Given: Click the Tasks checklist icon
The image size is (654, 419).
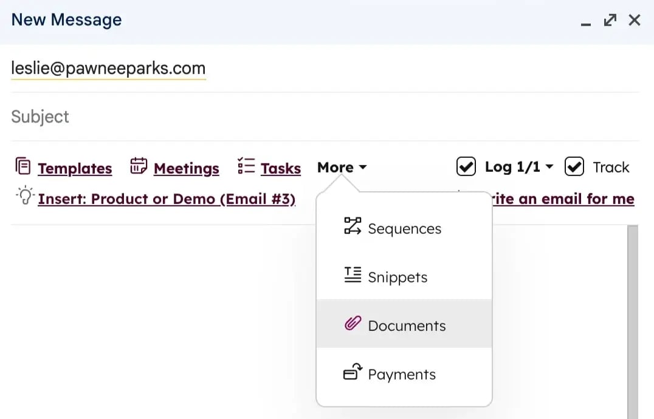Looking at the screenshot, I should coord(246,166).
